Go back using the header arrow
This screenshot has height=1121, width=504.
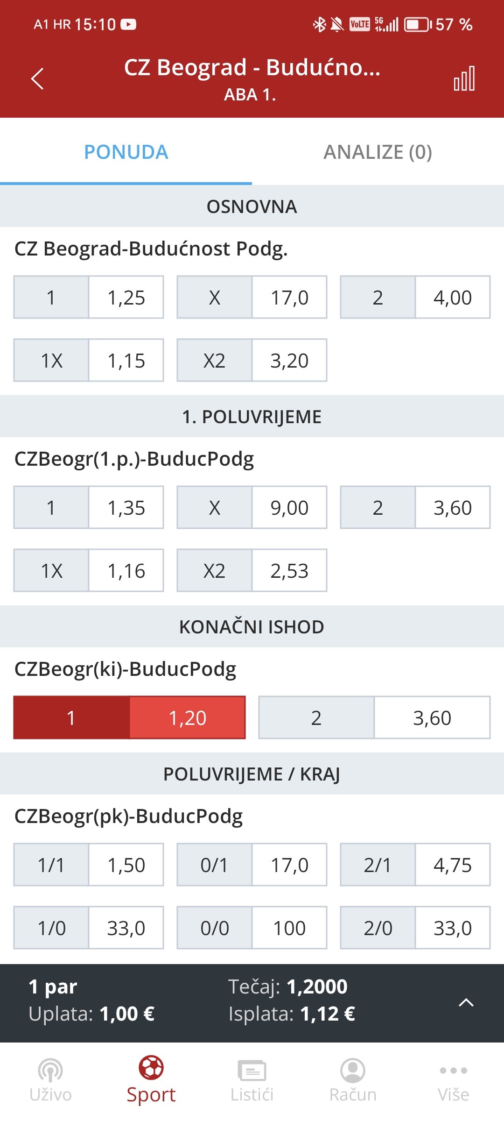coord(37,78)
